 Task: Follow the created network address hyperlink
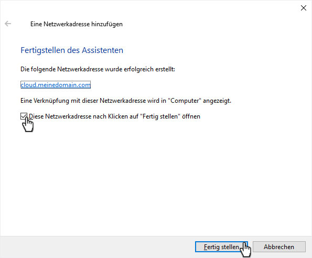coord(56,85)
